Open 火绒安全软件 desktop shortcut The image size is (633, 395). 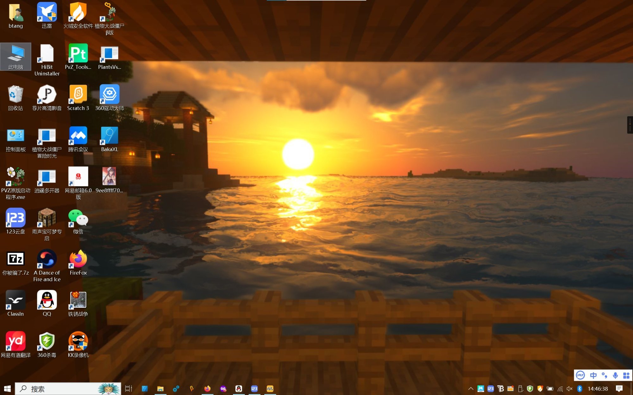pos(78,16)
